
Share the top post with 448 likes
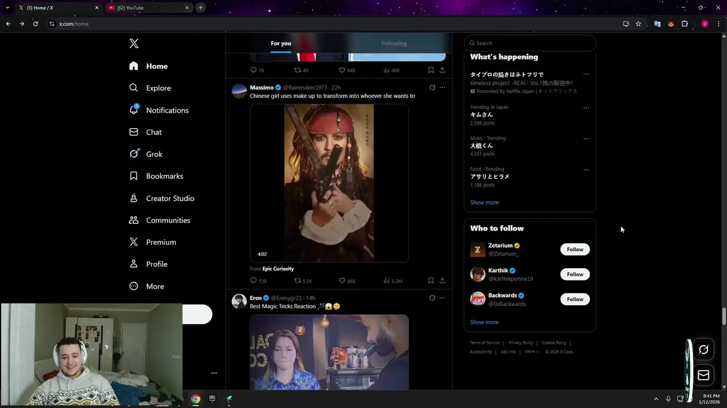[442, 70]
